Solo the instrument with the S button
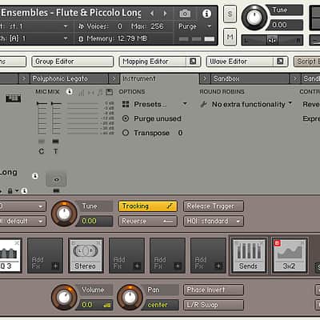 click(230, 14)
